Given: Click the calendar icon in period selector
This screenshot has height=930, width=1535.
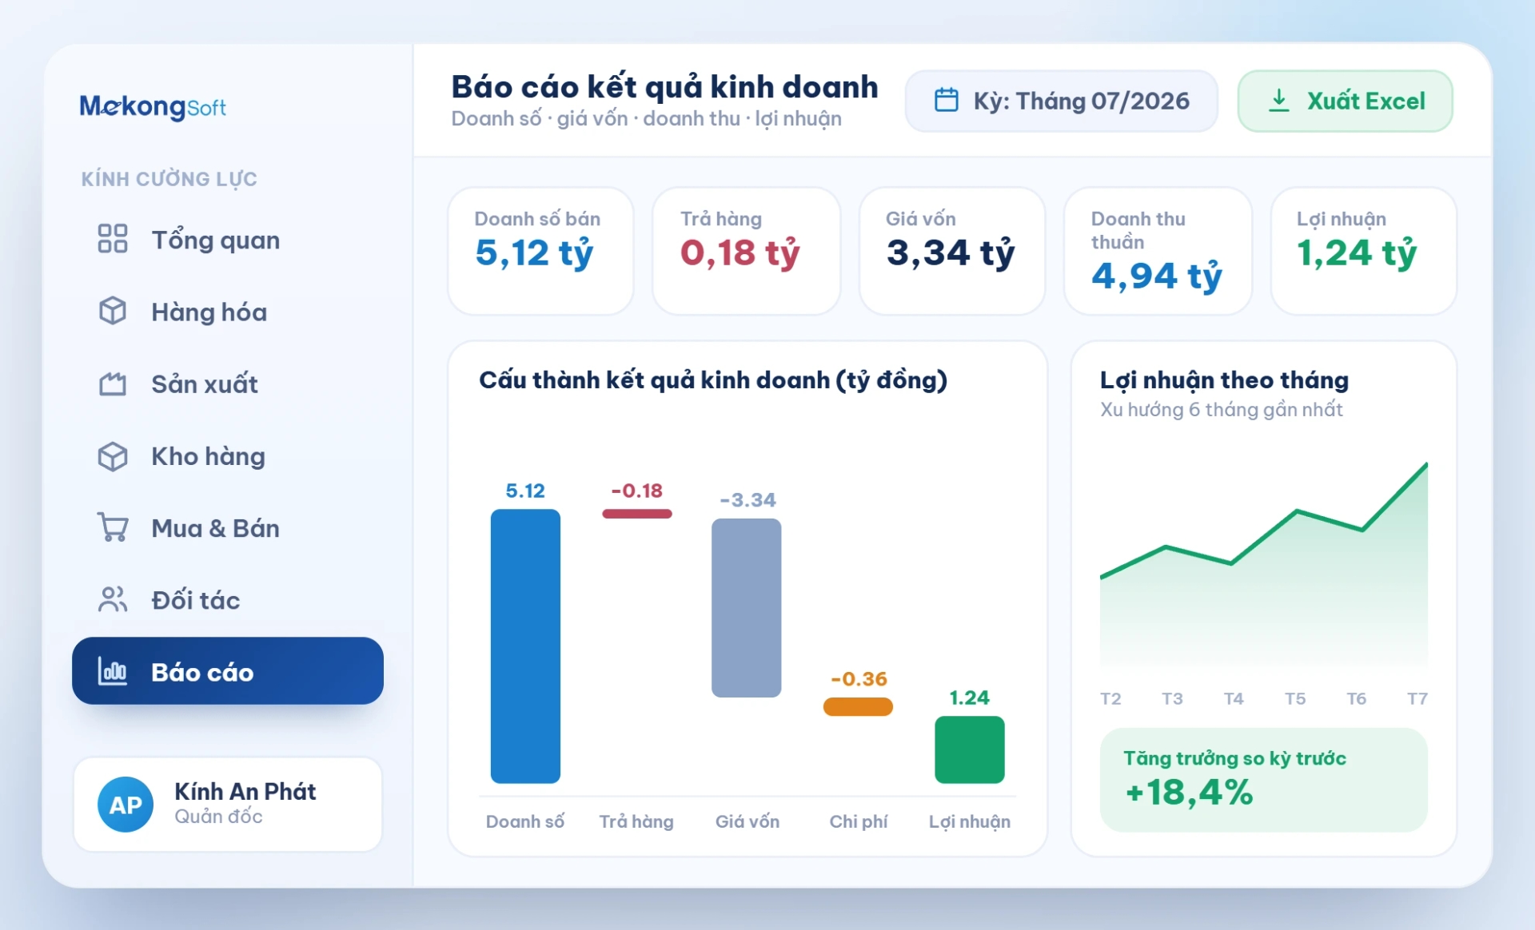Looking at the screenshot, I should pos(947,100).
